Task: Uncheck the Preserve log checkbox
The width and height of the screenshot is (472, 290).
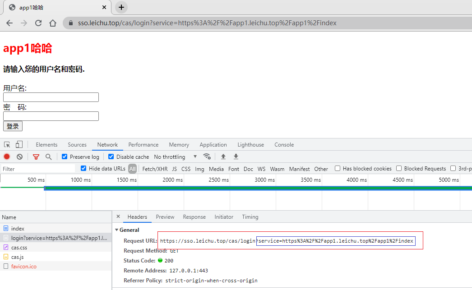Action: click(65, 157)
